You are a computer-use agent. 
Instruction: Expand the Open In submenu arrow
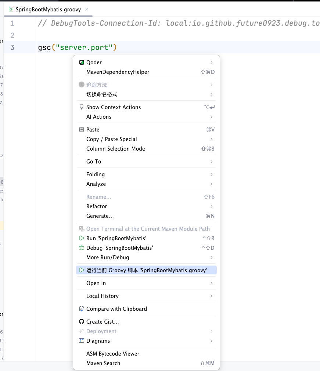211,283
